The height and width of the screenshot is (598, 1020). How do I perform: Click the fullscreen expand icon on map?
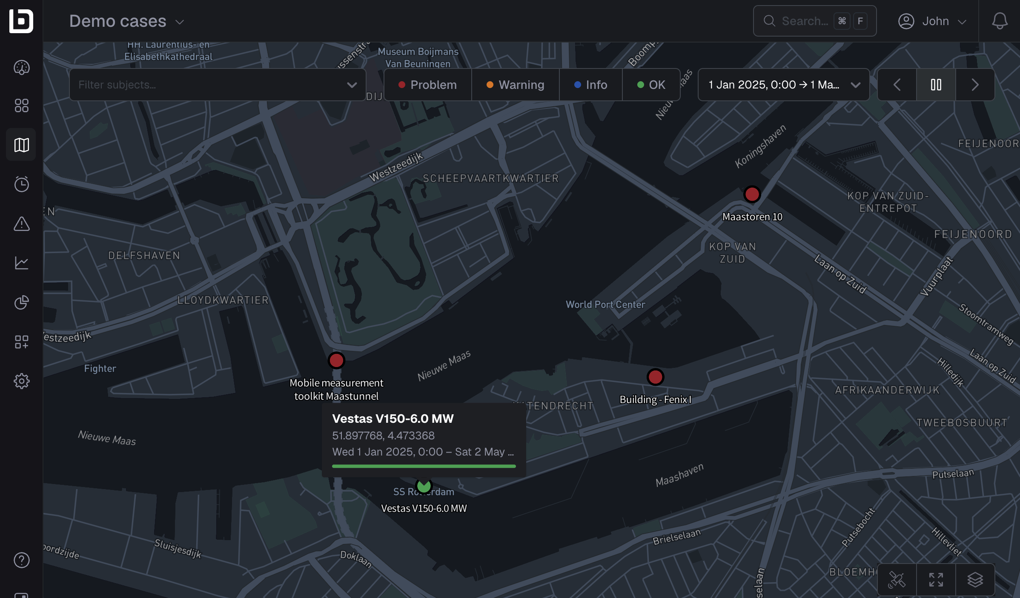coord(936,580)
